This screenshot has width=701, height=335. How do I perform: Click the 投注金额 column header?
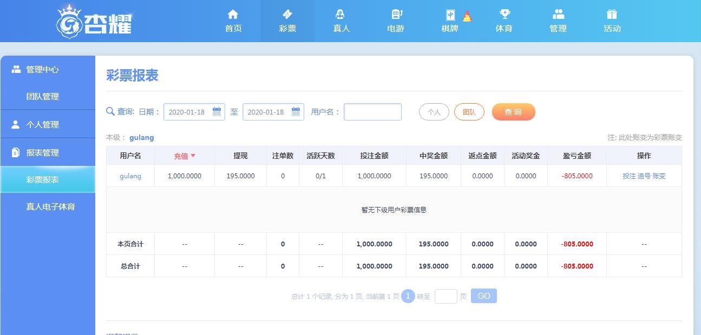[x=374, y=156]
